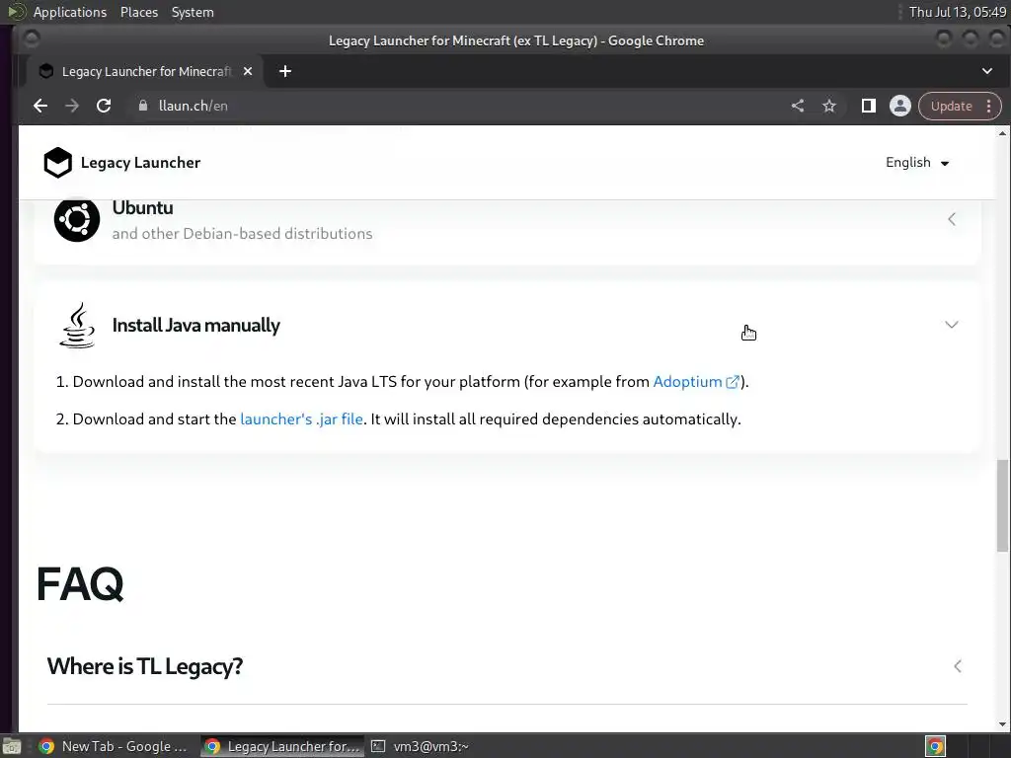Expand the Where is TL Legacy? chevron

pyautogui.click(x=958, y=666)
